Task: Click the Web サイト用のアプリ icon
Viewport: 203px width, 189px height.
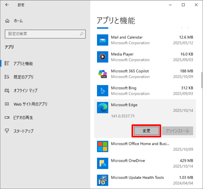Action: click(x=7, y=104)
